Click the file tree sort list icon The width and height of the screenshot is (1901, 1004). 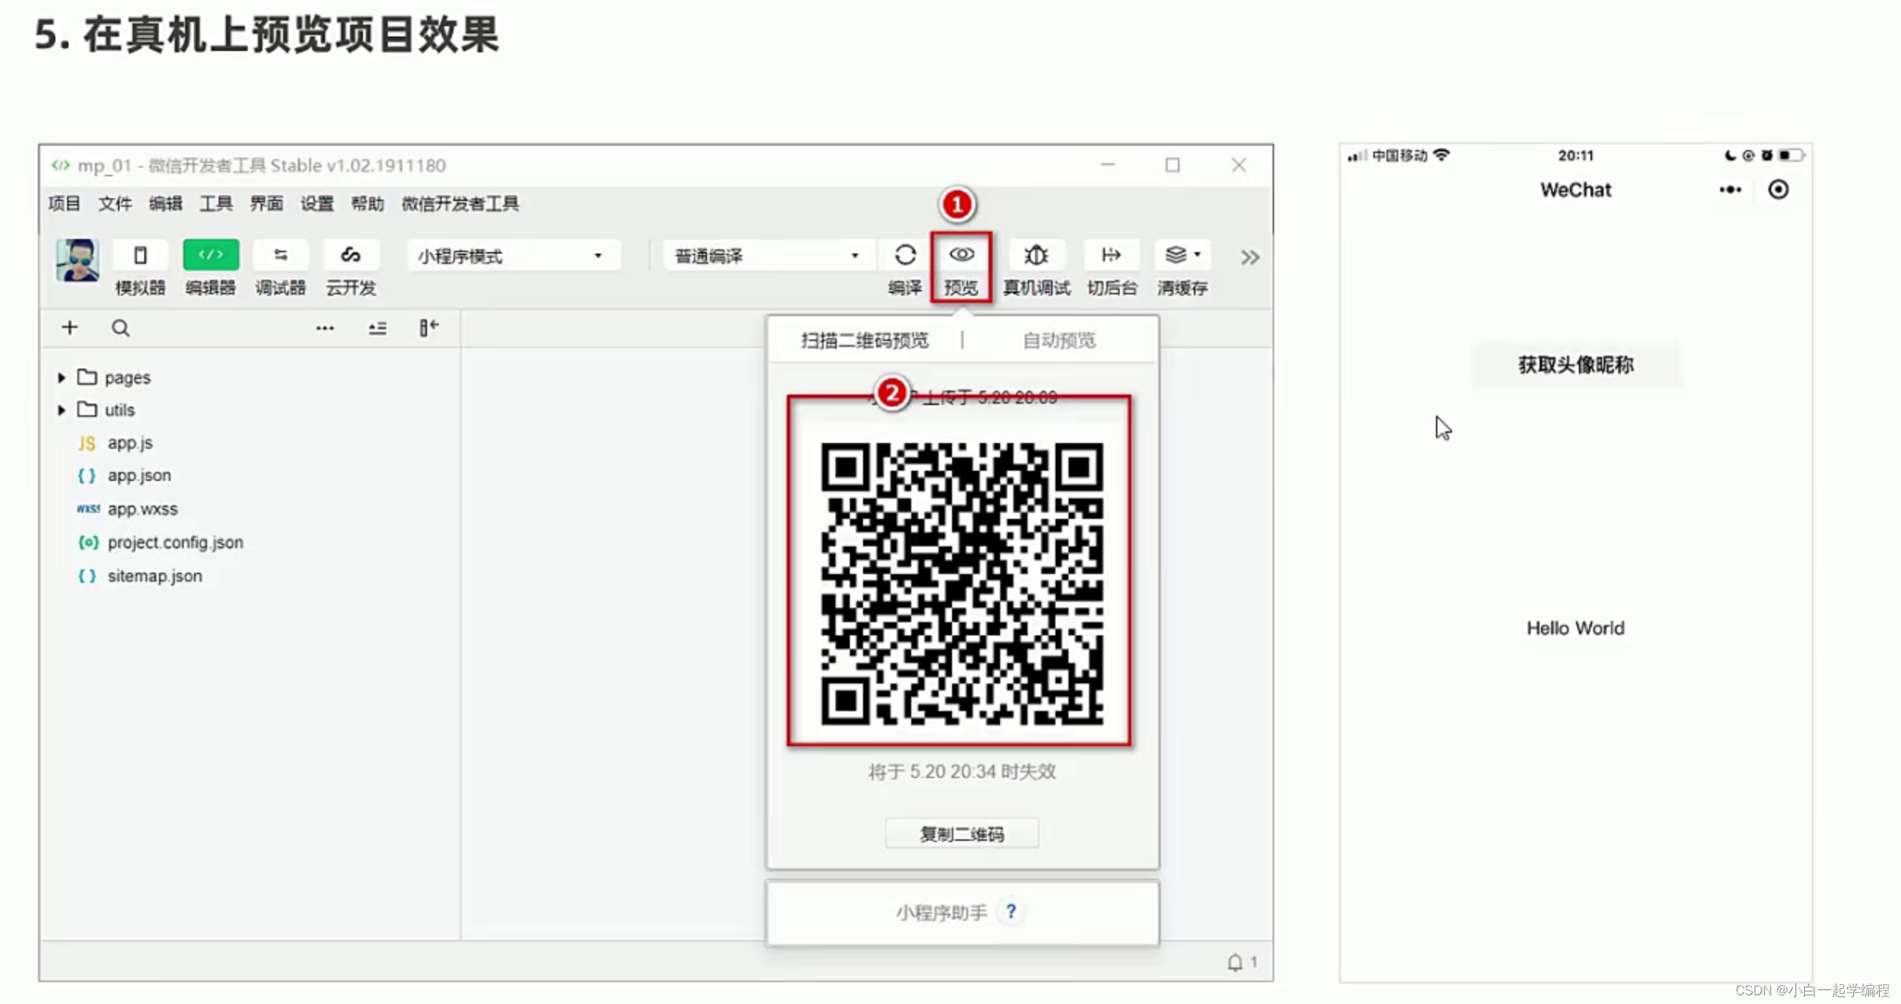[377, 329]
